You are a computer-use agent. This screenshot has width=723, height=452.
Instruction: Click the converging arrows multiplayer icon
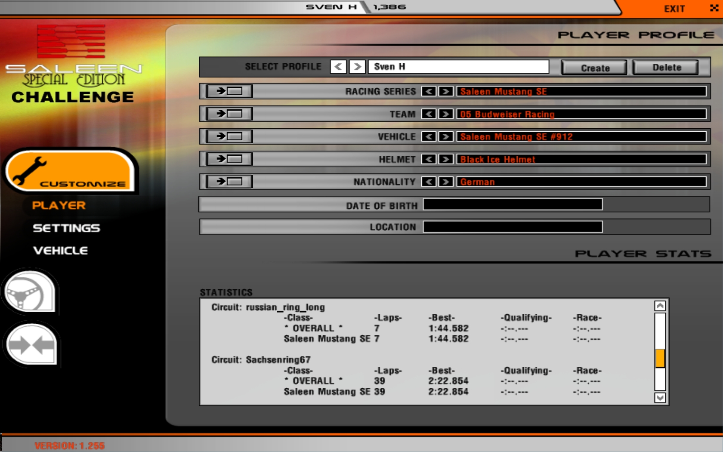pos(31,345)
